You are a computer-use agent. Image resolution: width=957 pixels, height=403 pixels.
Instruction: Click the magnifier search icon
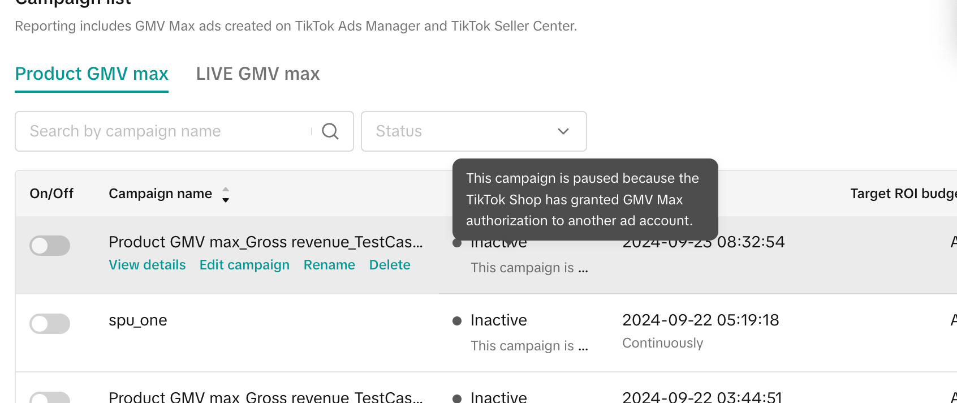pyautogui.click(x=330, y=131)
